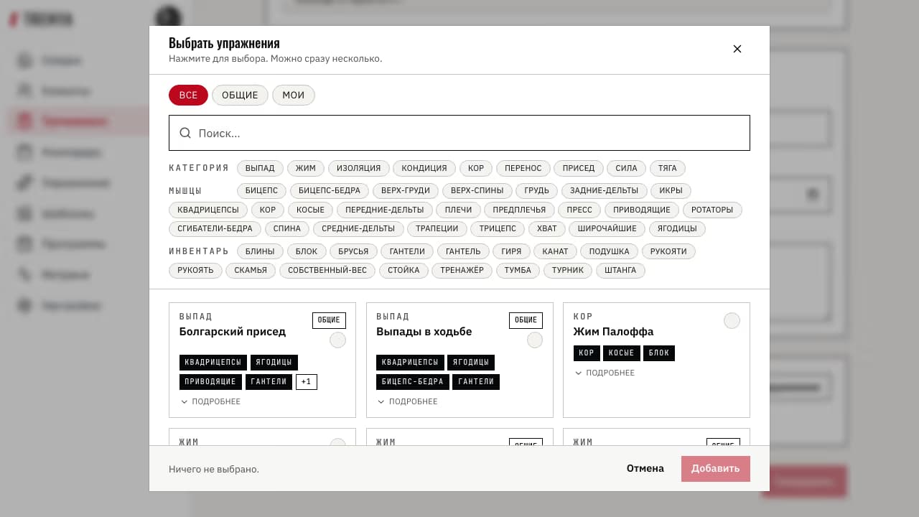Switch to the ВСЕ tab
919x517 pixels.
(x=188, y=96)
